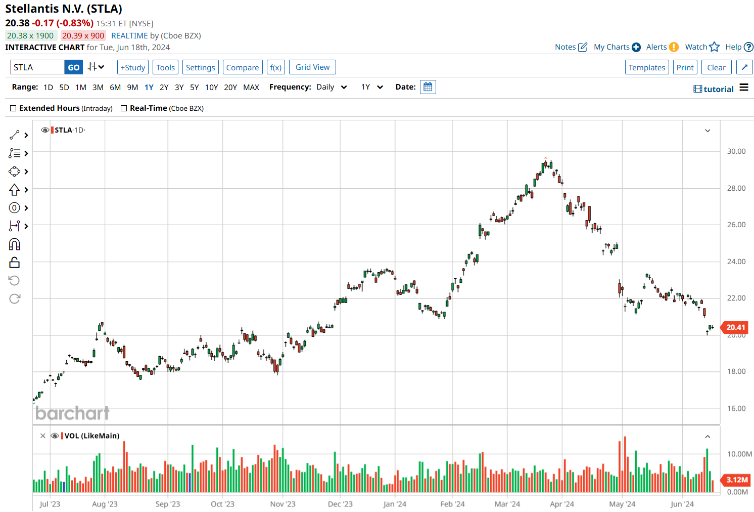Open the date calendar picker icon
Image resolution: width=754 pixels, height=512 pixels.
click(x=428, y=87)
